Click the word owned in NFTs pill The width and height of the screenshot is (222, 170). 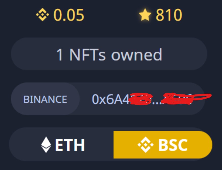point(137,55)
